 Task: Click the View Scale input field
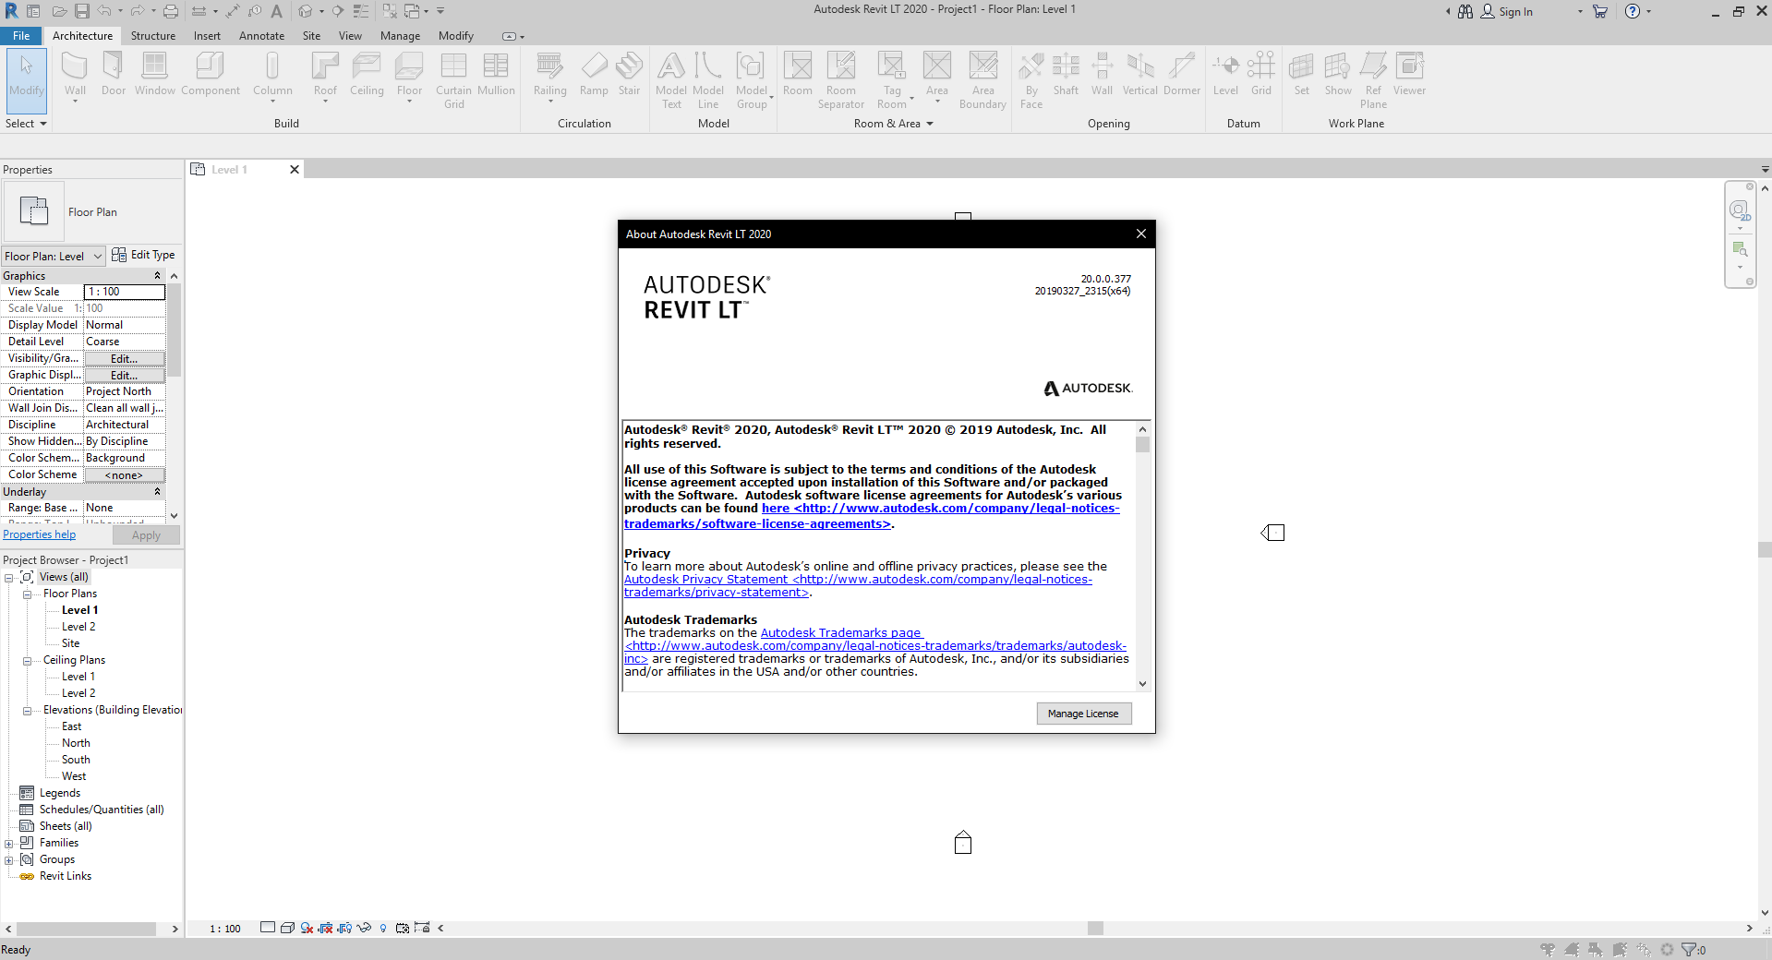pyautogui.click(x=125, y=292)
